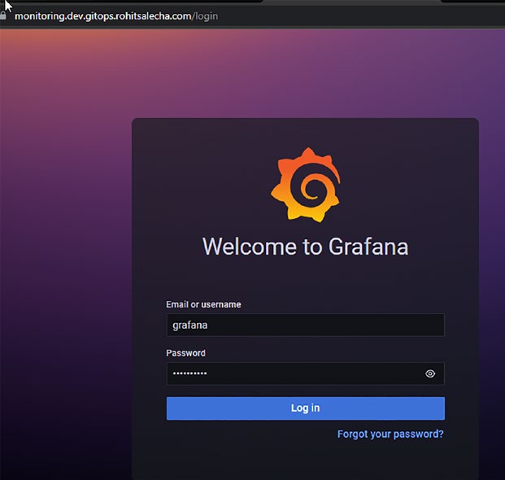Click the Password label text
The width and height of the screenshot is (505, 480).
tap(186, 353)
